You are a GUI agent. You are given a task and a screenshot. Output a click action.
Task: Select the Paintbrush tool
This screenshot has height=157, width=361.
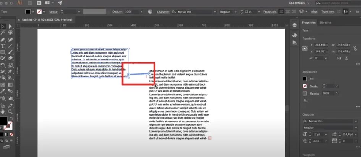pos(10,52)
